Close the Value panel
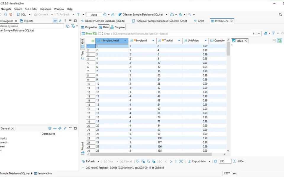 (x=246, y=41)
